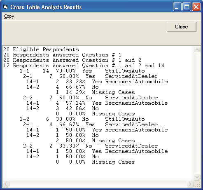This screenshot has width=203, height=190.
Task: Click the 'Cross Table Analysis Results' title text
Action: pos(46,7)
